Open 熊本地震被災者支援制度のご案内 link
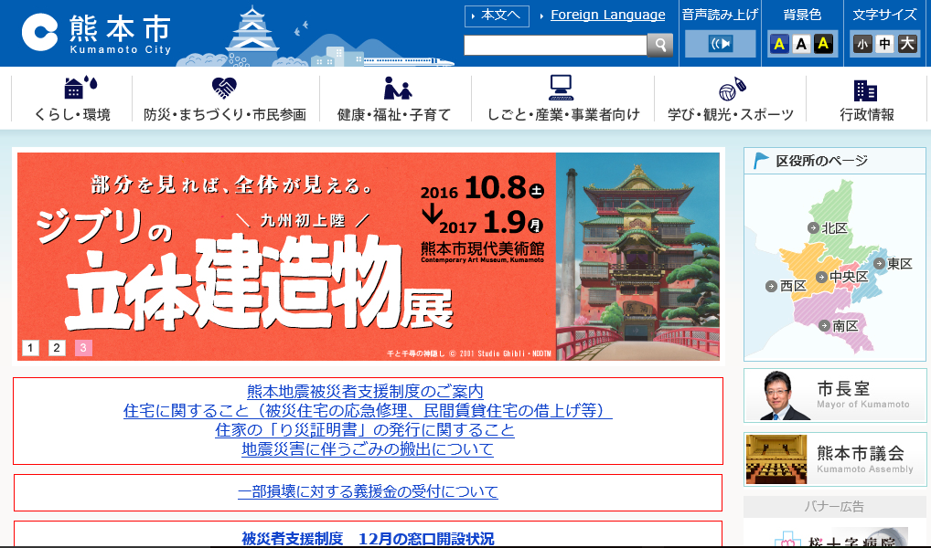The image size is (931, 548). tap(365, 392)
